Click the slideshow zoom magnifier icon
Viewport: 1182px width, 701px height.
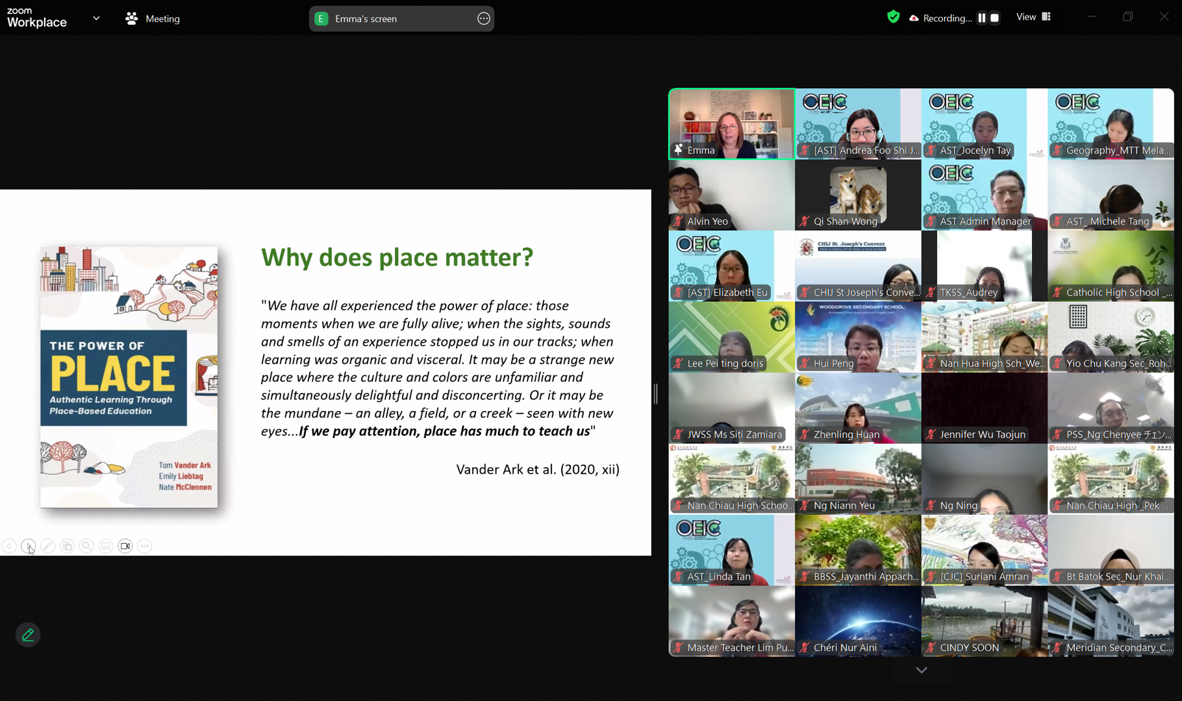pyautogui.click(x=86, y=546)
